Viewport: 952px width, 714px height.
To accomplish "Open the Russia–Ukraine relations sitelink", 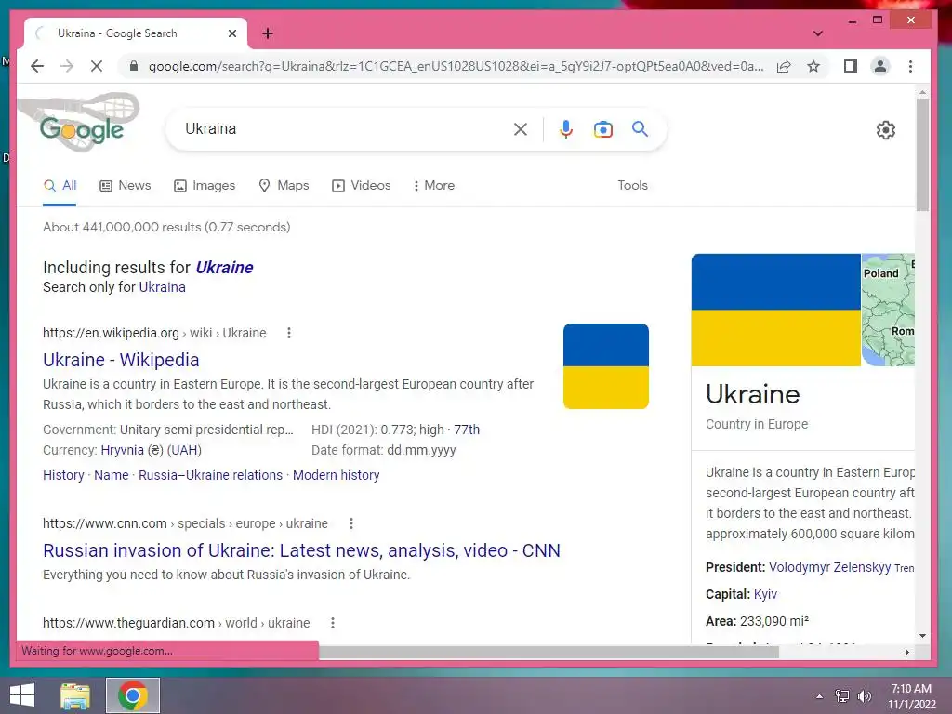I will 211,475.
